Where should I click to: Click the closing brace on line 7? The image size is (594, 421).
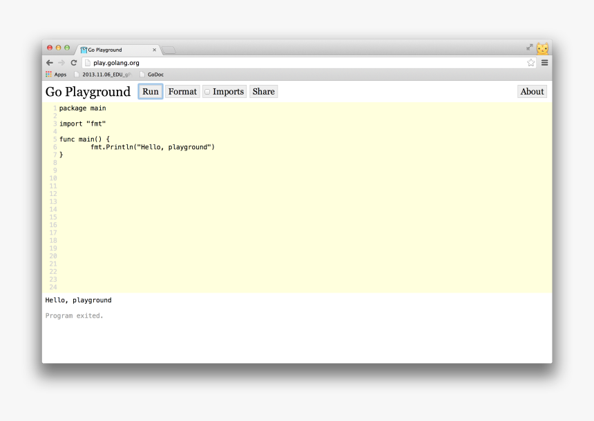[61, 155]
